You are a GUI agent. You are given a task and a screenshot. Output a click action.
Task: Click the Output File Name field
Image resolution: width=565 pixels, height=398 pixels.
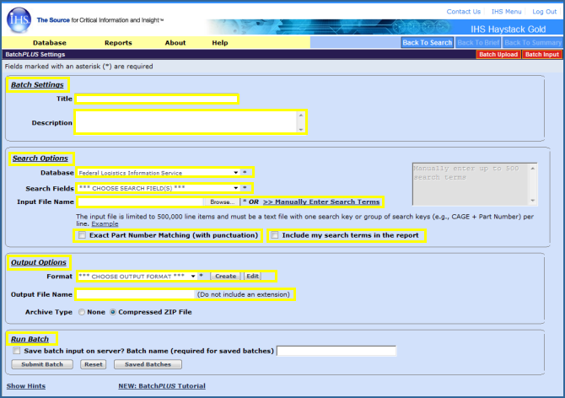pyautogui.click(x=136, y=294)
